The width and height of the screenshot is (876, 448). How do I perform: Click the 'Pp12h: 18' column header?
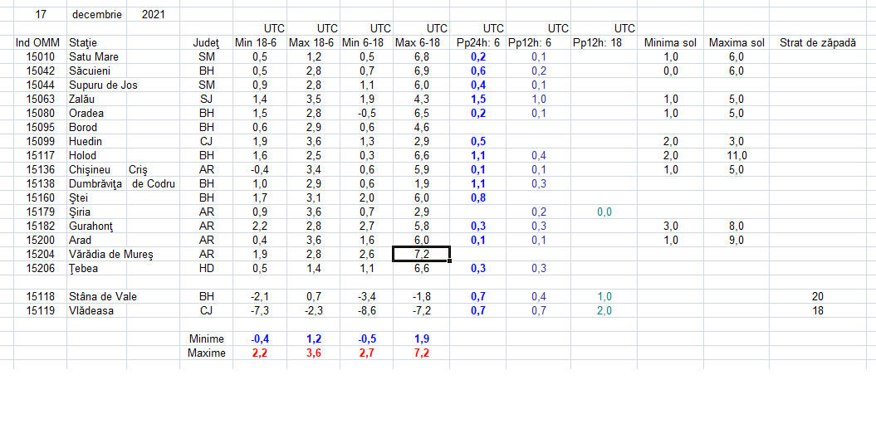tap(604, 42)
